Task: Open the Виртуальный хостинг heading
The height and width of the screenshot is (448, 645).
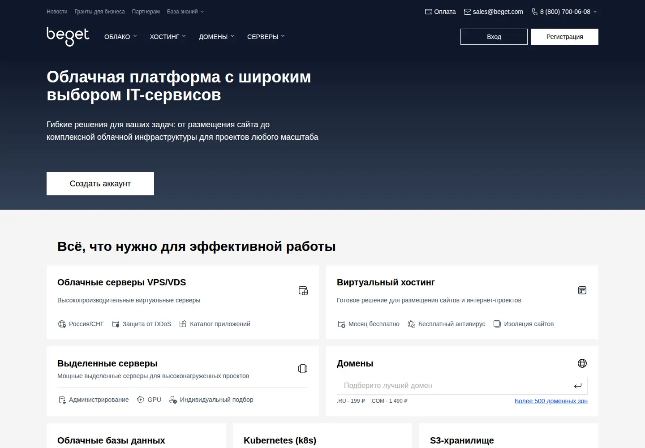Action: click(386, 282)
